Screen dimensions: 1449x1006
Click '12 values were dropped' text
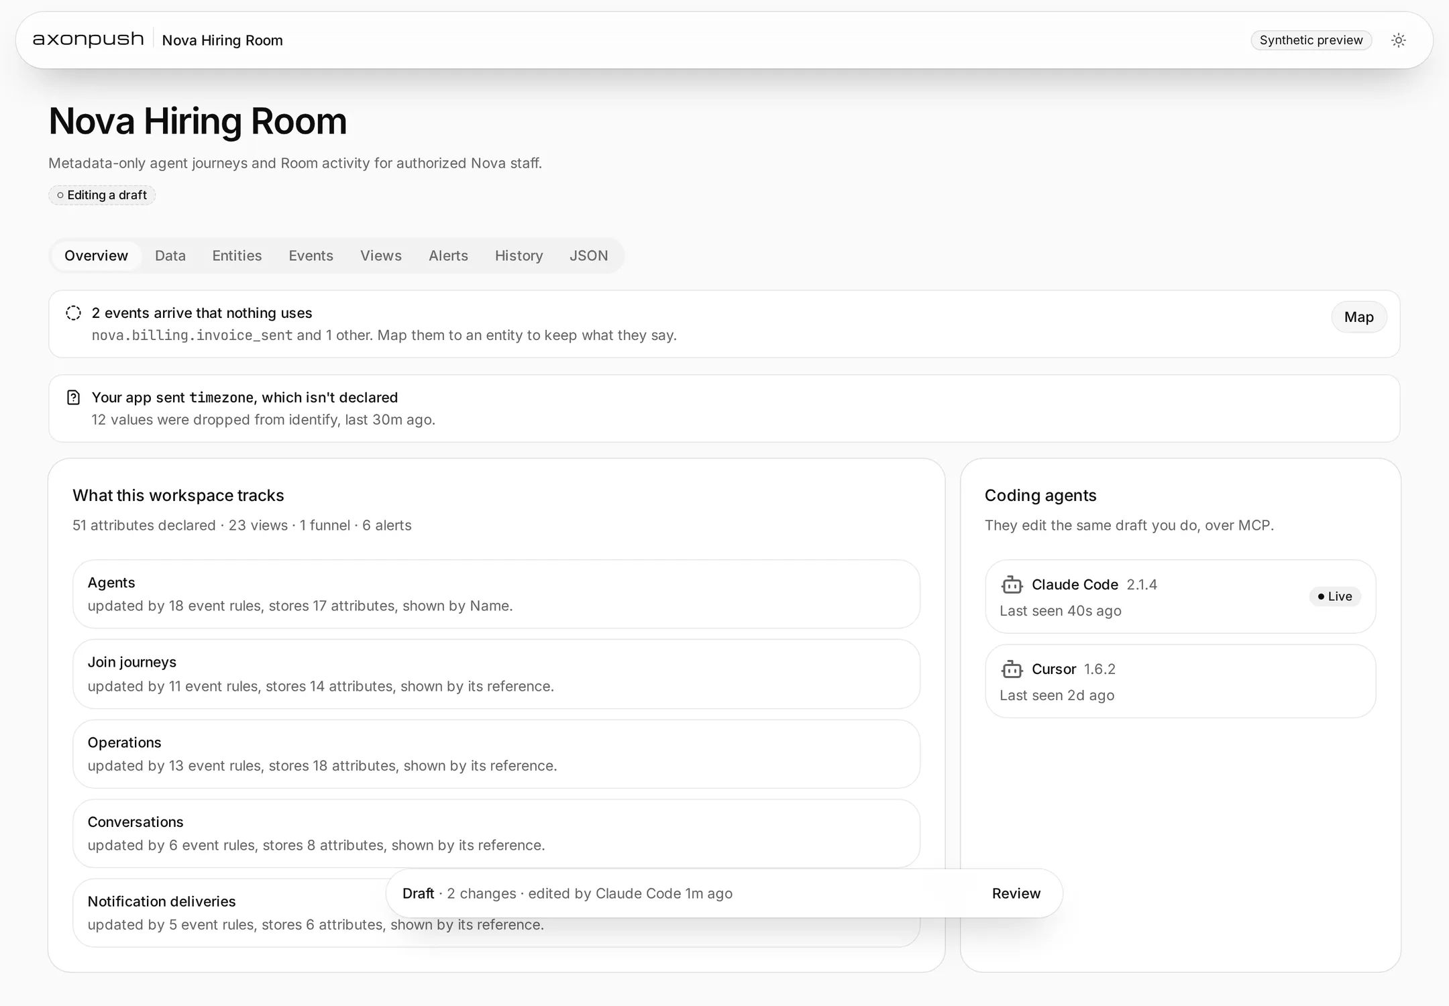(263, 420)
